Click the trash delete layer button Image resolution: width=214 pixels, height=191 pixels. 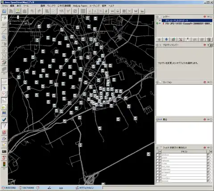click(x=209, y=40)
